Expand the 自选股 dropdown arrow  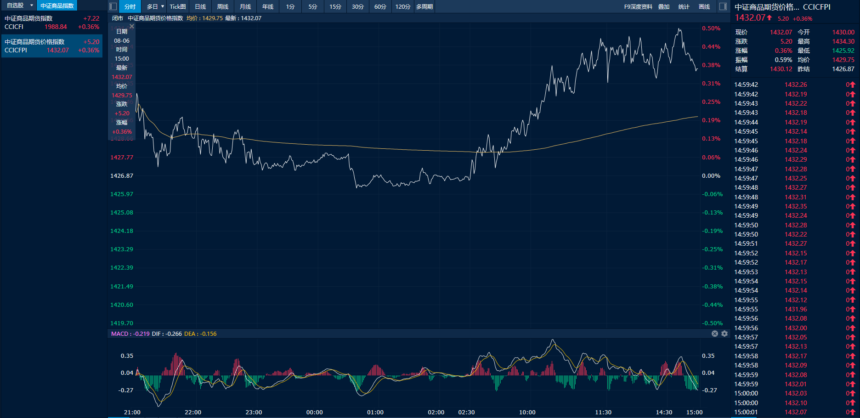click(x=32, y=6)
